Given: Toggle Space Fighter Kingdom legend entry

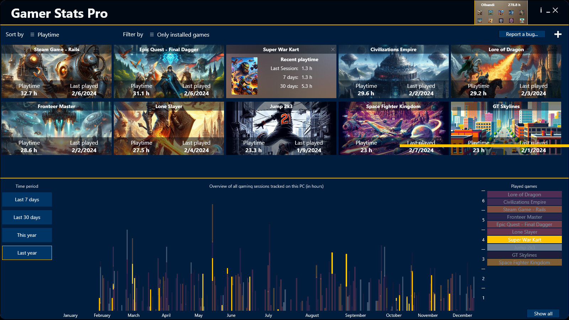Looking at the screenshot, I should (524, 262).
